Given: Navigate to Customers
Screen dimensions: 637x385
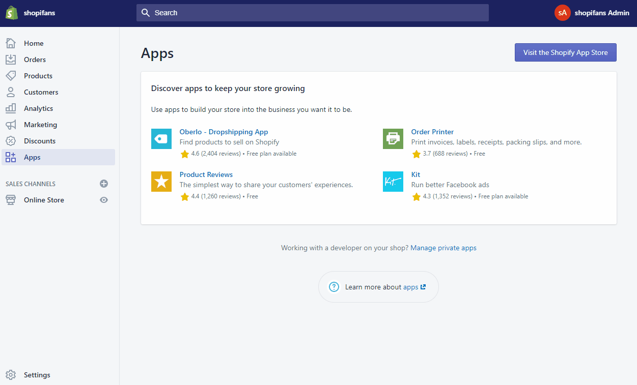Looking at the screenshot, I should click(x=59, y=92).
